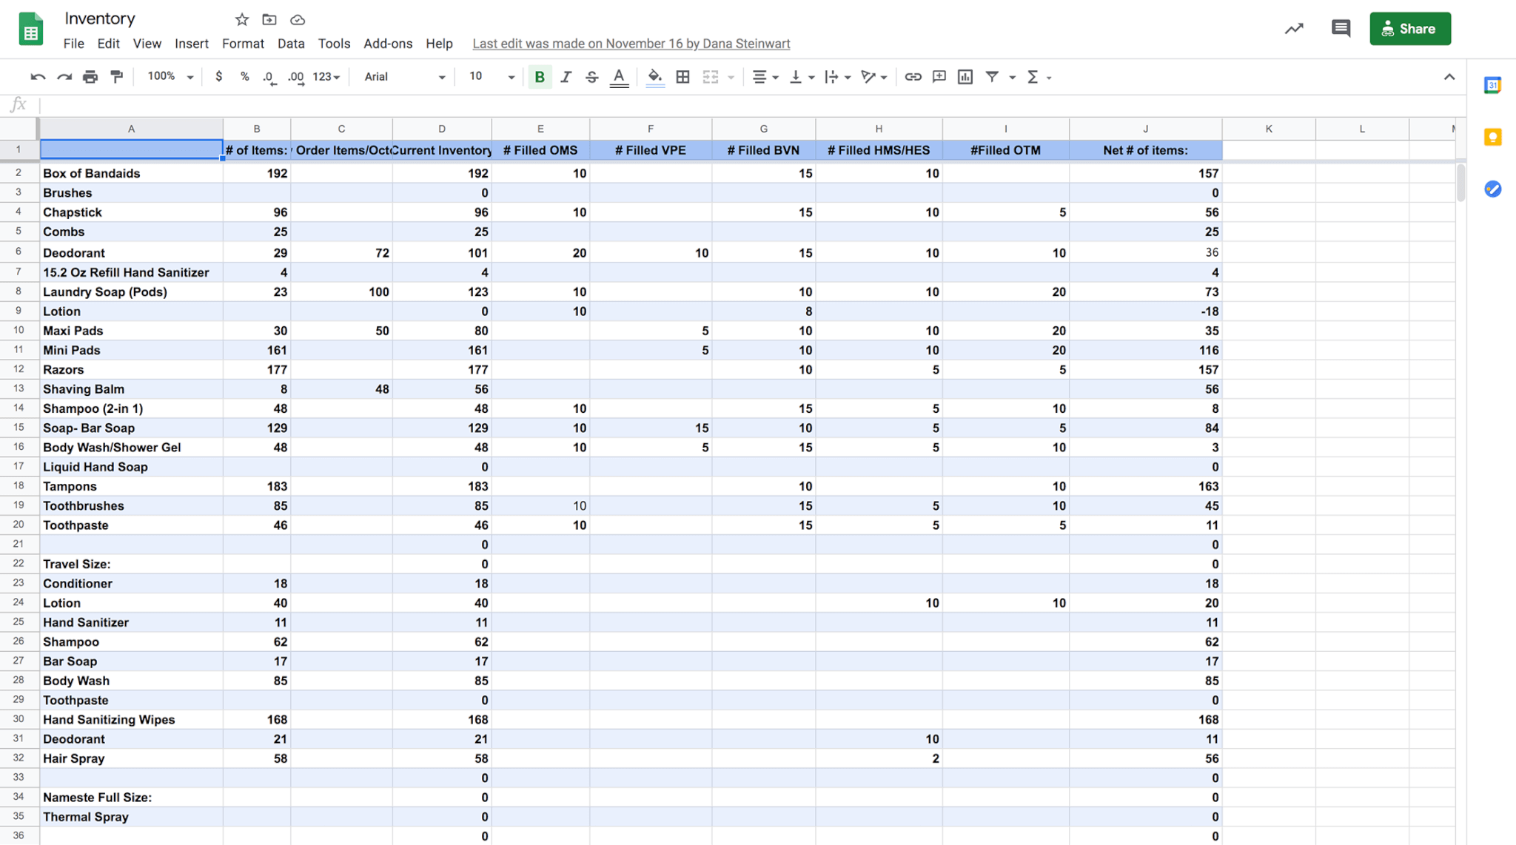The height and width of the screenshot is (845, 1516).
Task: Star the Inventory document
Action: point(241,19)
